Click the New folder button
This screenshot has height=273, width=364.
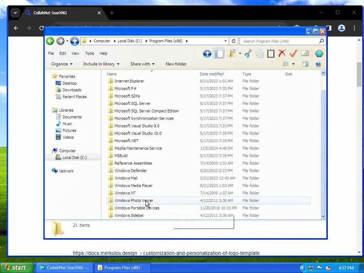[176, 64]
